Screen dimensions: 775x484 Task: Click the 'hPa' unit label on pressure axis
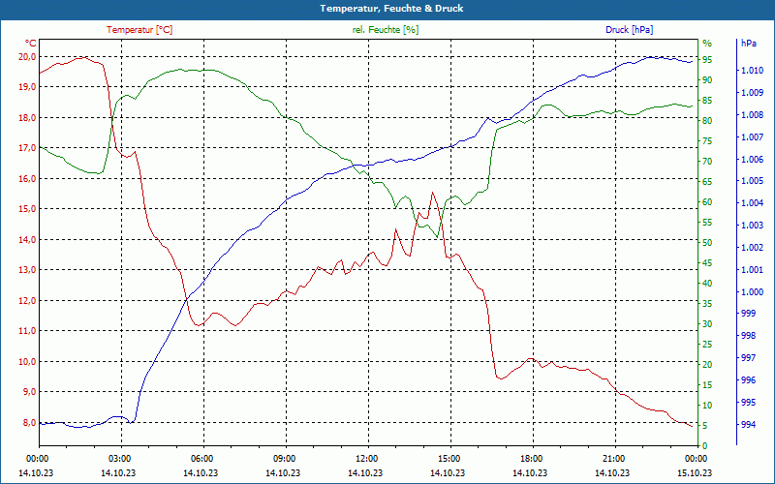pyautogui.click(x=749, y=44)
